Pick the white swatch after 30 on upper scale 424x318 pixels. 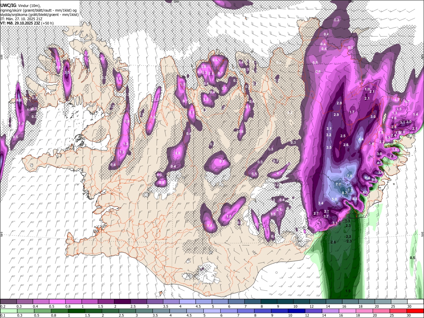tap(415, 302)
